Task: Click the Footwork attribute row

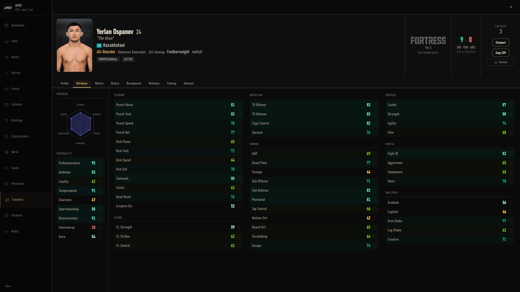Action: pyautogui.click(x=178, y=178)
